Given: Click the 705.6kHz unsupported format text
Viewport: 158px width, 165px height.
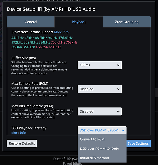Looking at the screenshot, I should point(58,42).
